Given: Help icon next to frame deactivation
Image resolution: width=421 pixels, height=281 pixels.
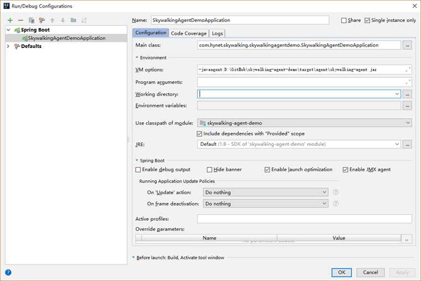Looking at the screenshot, I should pos(336,204).
